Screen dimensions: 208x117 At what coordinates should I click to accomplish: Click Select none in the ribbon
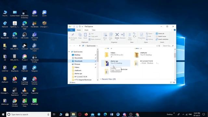[x=161, y=36]
